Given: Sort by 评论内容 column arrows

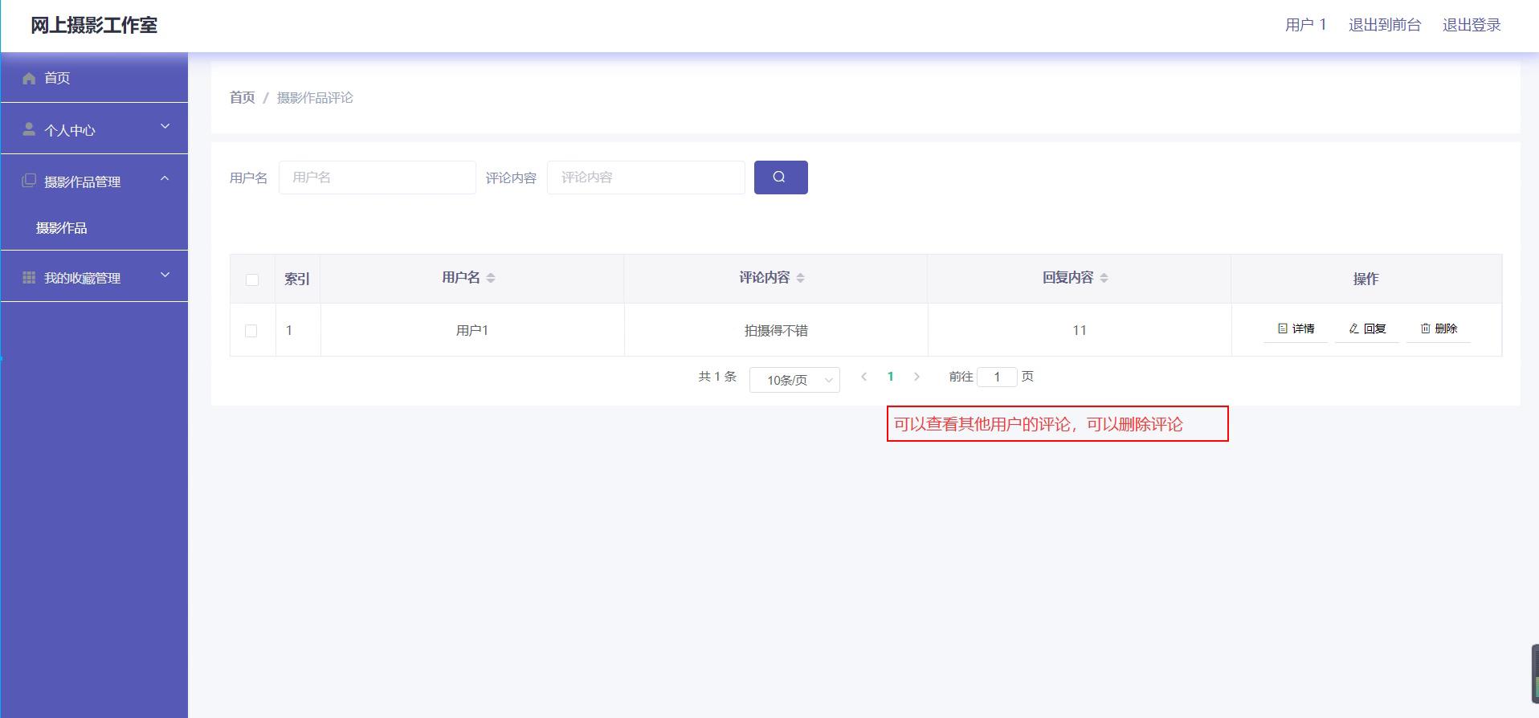Looking at the screenshot, I should (800, 278).
